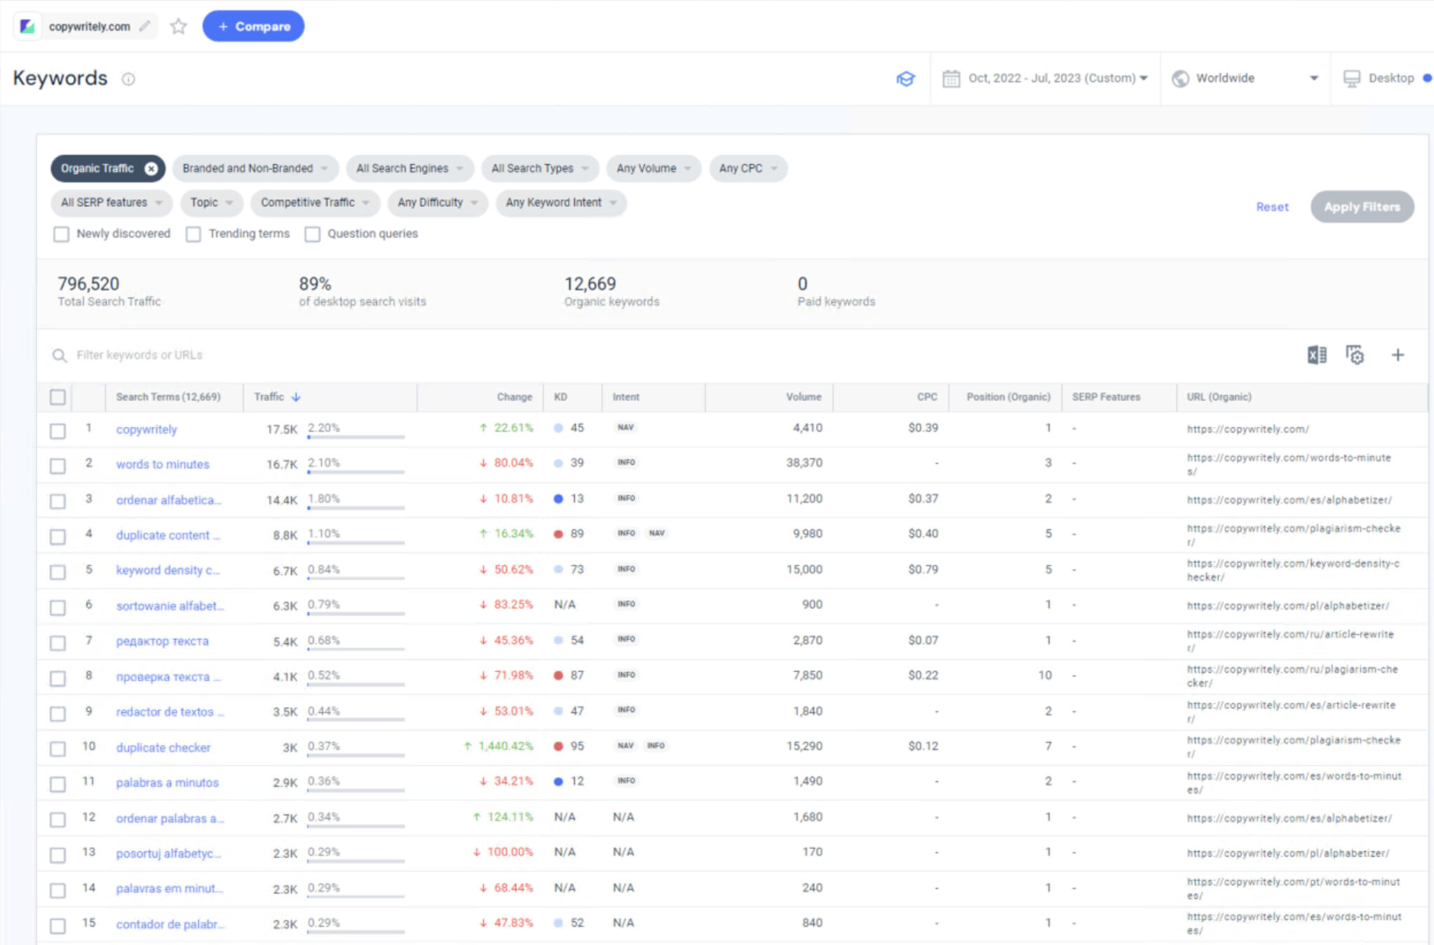Export keywords to Excel
The image size is (1434, 945).
1316,355
